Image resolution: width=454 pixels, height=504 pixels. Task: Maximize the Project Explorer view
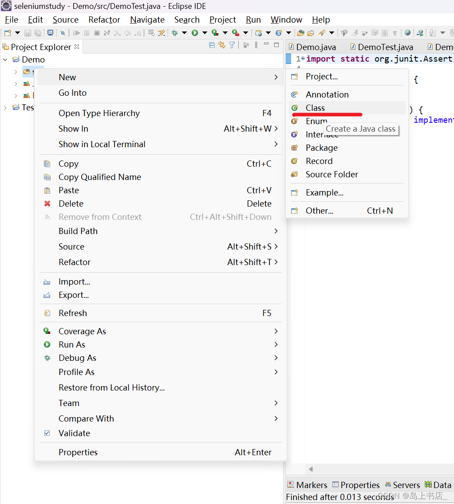click(x=276, y=45)
